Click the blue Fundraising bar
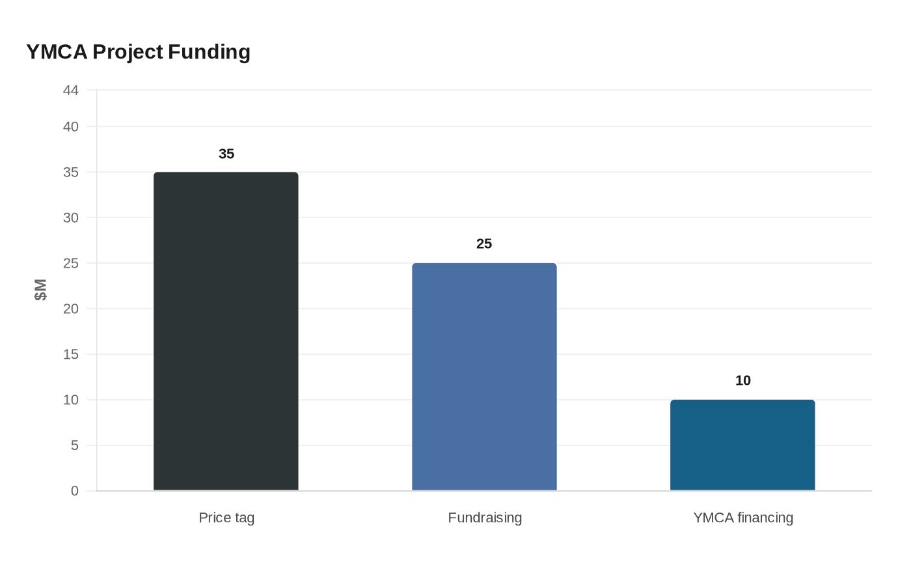911x573 pixels. coord(484,377)
